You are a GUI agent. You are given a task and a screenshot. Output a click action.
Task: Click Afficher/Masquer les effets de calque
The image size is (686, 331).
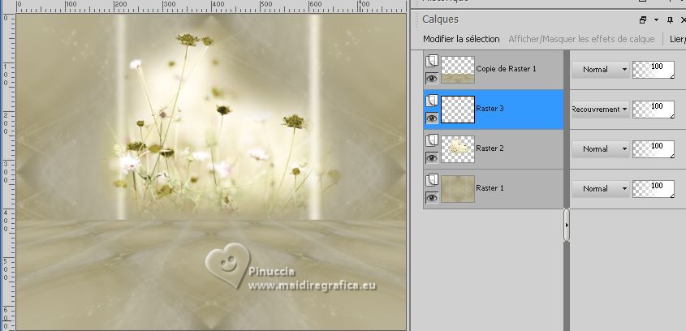tap(581, 39)
